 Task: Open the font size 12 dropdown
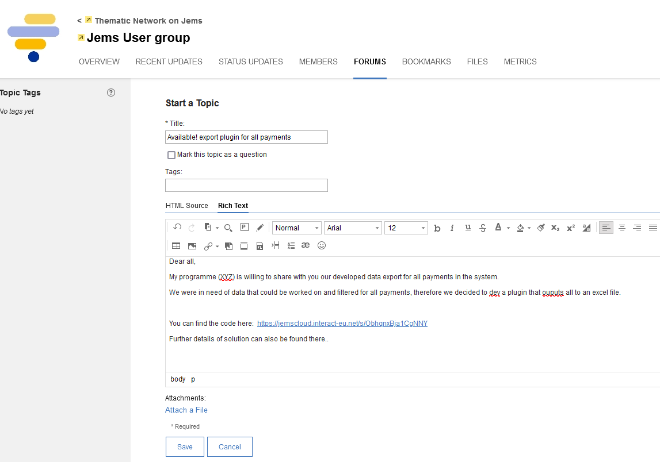[406, 228]
